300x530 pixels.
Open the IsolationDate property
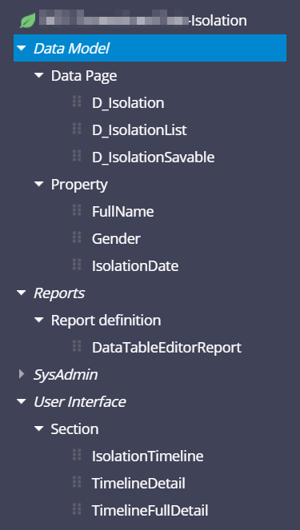point(135,266)
